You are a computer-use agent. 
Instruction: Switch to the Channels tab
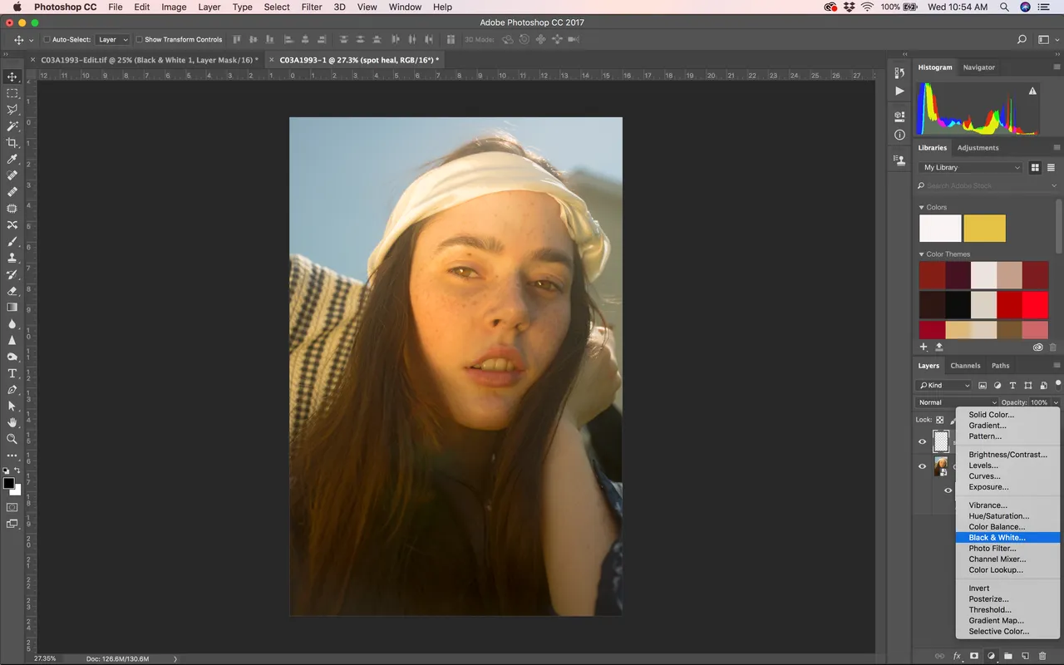tap(965, 366)
